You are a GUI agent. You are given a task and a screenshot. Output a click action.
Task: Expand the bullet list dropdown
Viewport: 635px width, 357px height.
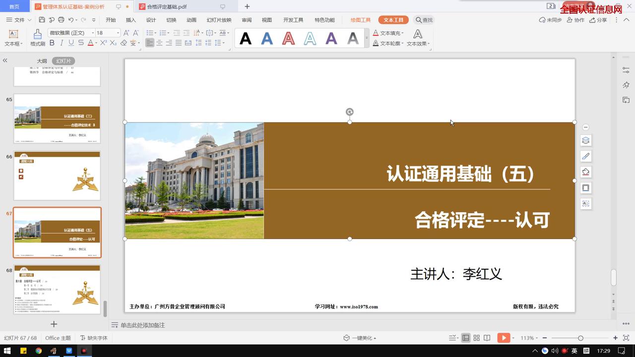[x=155, y=33]
